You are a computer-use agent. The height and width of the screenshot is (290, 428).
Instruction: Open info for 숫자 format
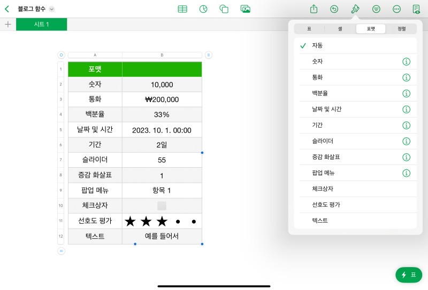point(406,61)
